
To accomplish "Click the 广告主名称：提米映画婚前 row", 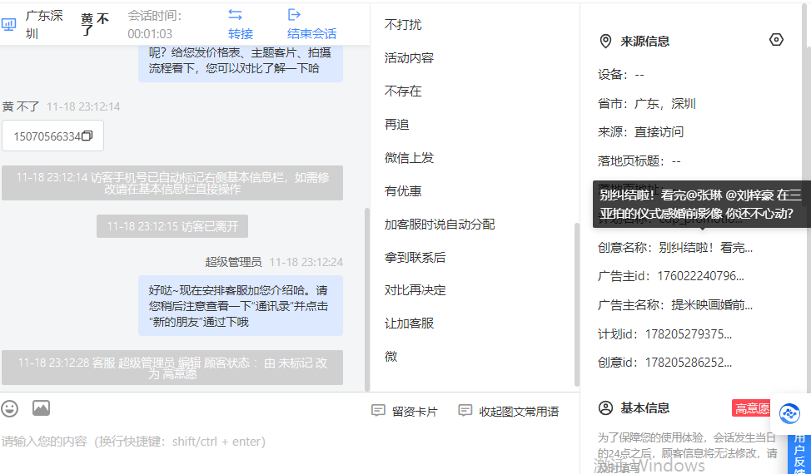I will [x=675, y=305].
